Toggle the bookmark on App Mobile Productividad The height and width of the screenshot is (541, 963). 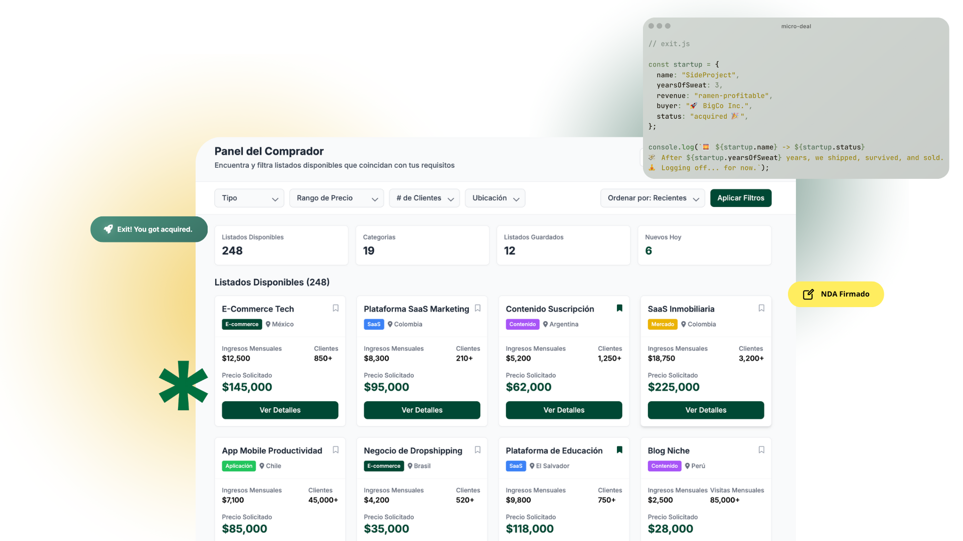pos(335,450)
